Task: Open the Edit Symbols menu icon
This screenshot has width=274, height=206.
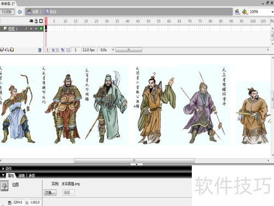Action: (244, 12)
